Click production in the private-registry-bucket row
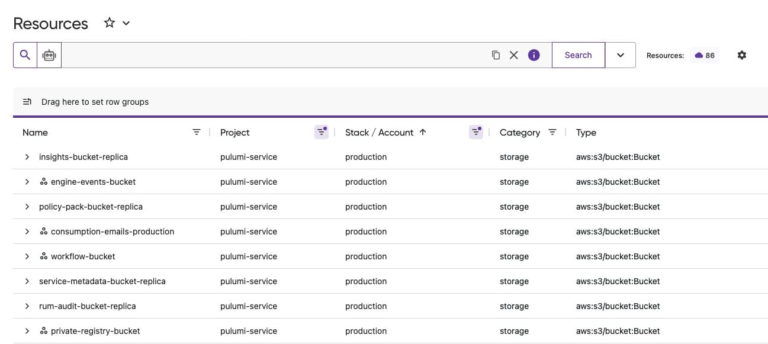Screen dimensions: 768x344 pyautogui.click(x=366, y=331)
